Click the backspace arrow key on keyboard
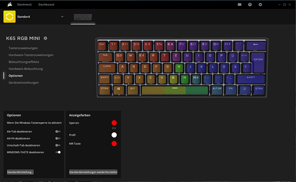This screenshot has width=296, height=182. (256, 46)
